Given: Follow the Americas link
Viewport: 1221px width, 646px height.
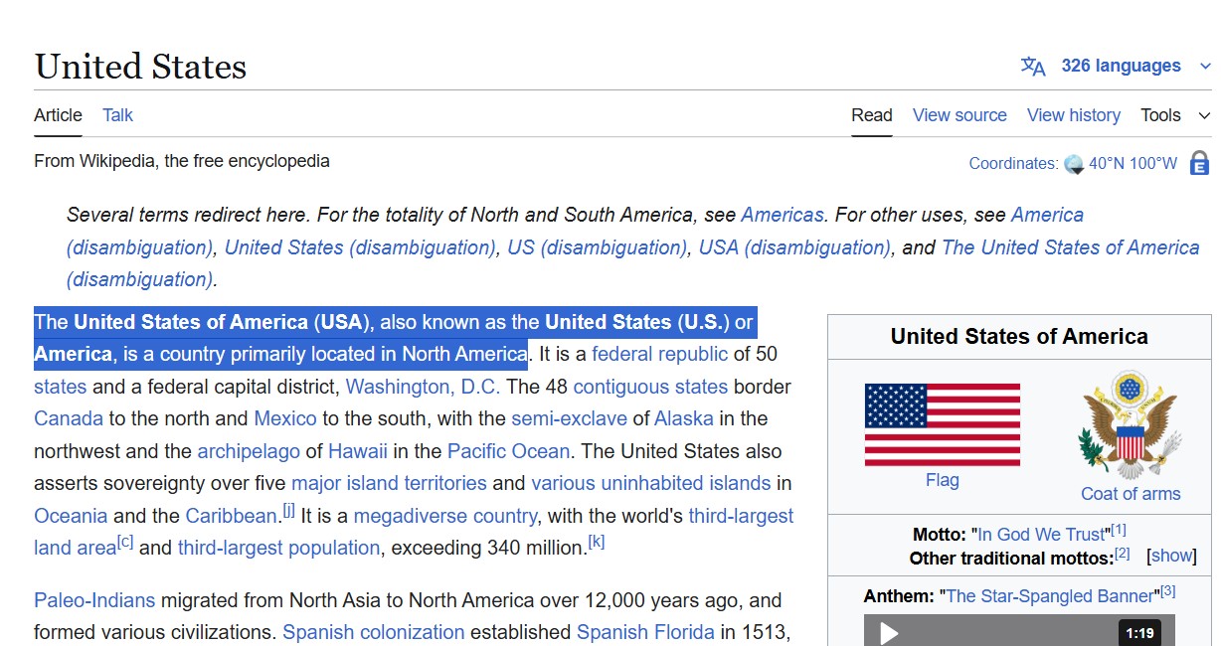Looking at the screenshot, I should (783, 215).
